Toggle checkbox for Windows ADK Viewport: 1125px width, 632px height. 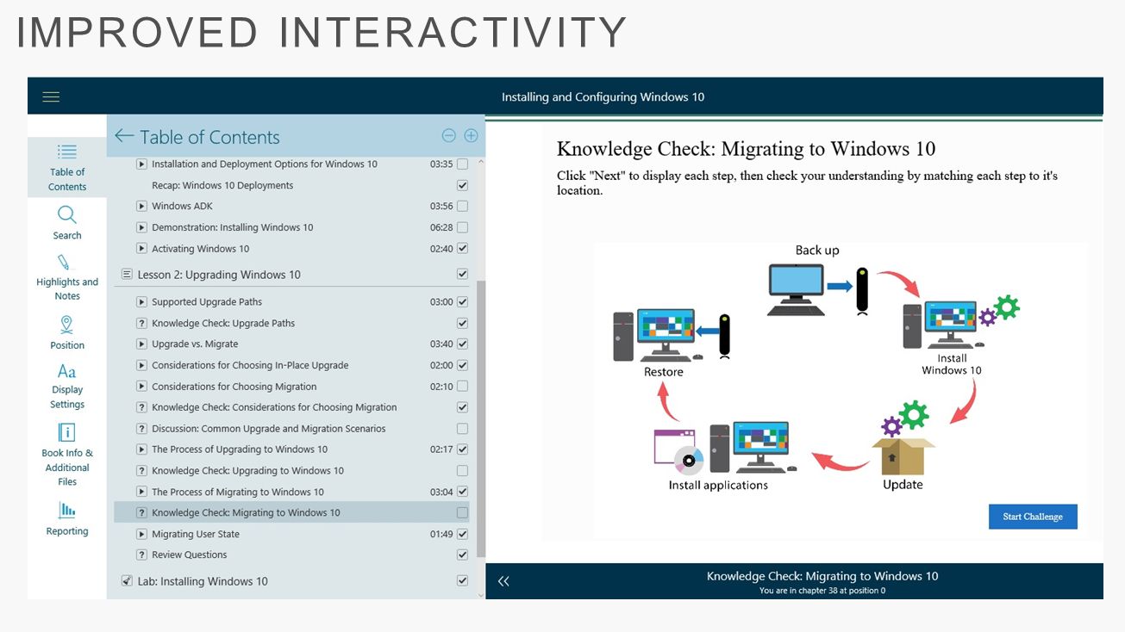tap(462, 206)
